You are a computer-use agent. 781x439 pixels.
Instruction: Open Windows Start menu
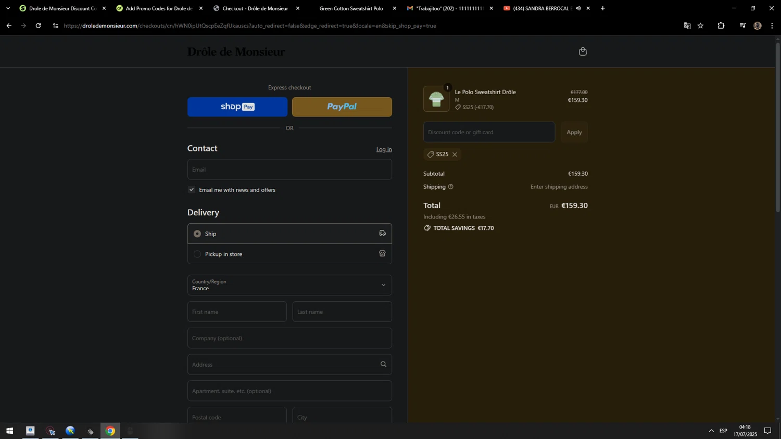tap(9, 431)
